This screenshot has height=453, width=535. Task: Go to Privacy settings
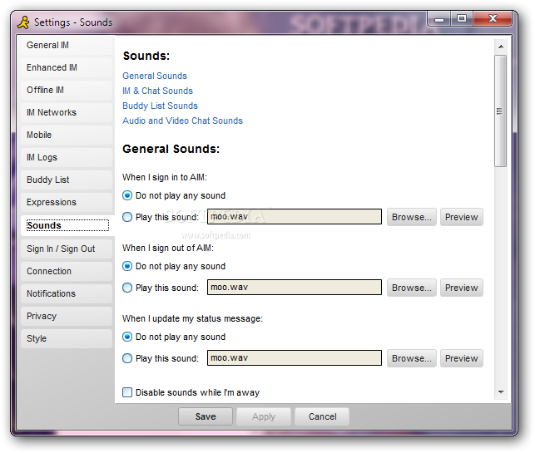click(67, 317)
